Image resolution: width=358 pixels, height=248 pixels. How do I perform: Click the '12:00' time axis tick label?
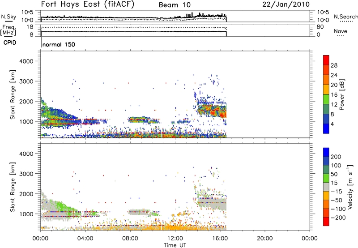(x=175, y=239)
